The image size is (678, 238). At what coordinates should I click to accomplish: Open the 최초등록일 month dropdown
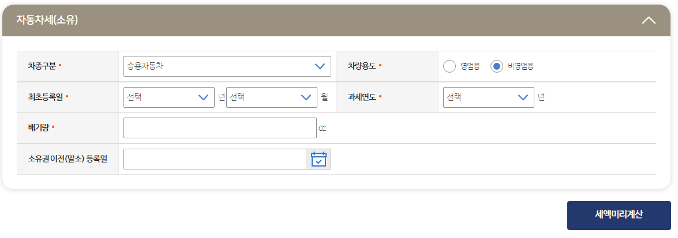[x=272, y=97]
